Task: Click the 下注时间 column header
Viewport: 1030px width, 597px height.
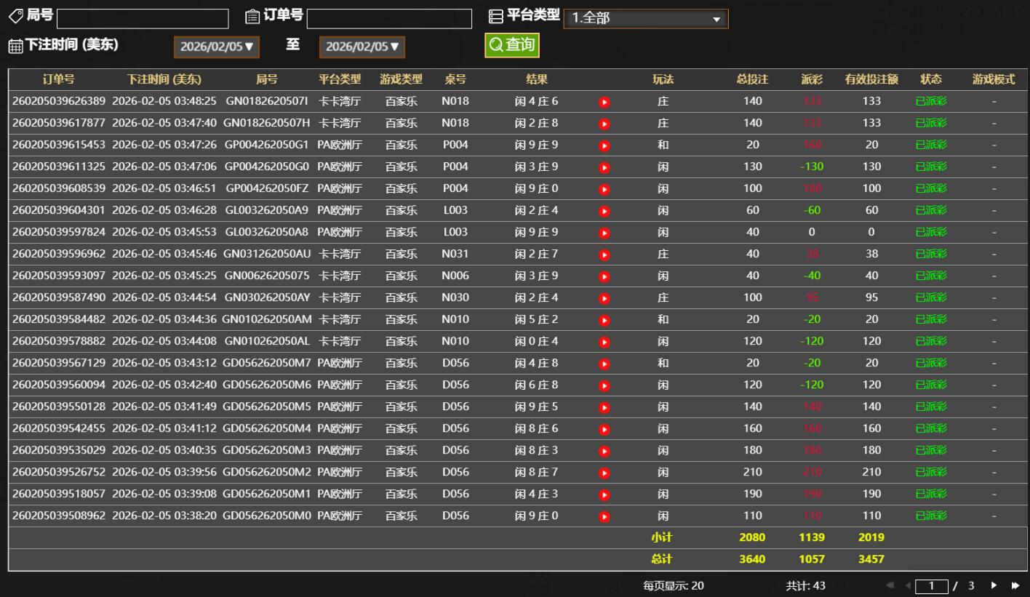Action: point(164,79)
